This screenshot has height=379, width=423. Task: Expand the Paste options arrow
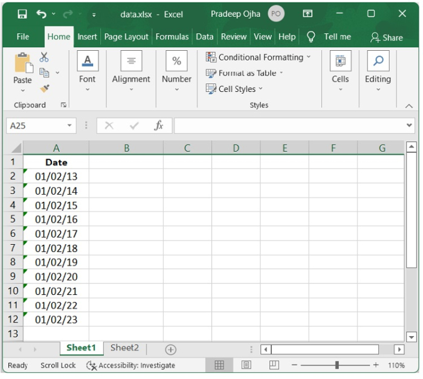click(23, 91)
